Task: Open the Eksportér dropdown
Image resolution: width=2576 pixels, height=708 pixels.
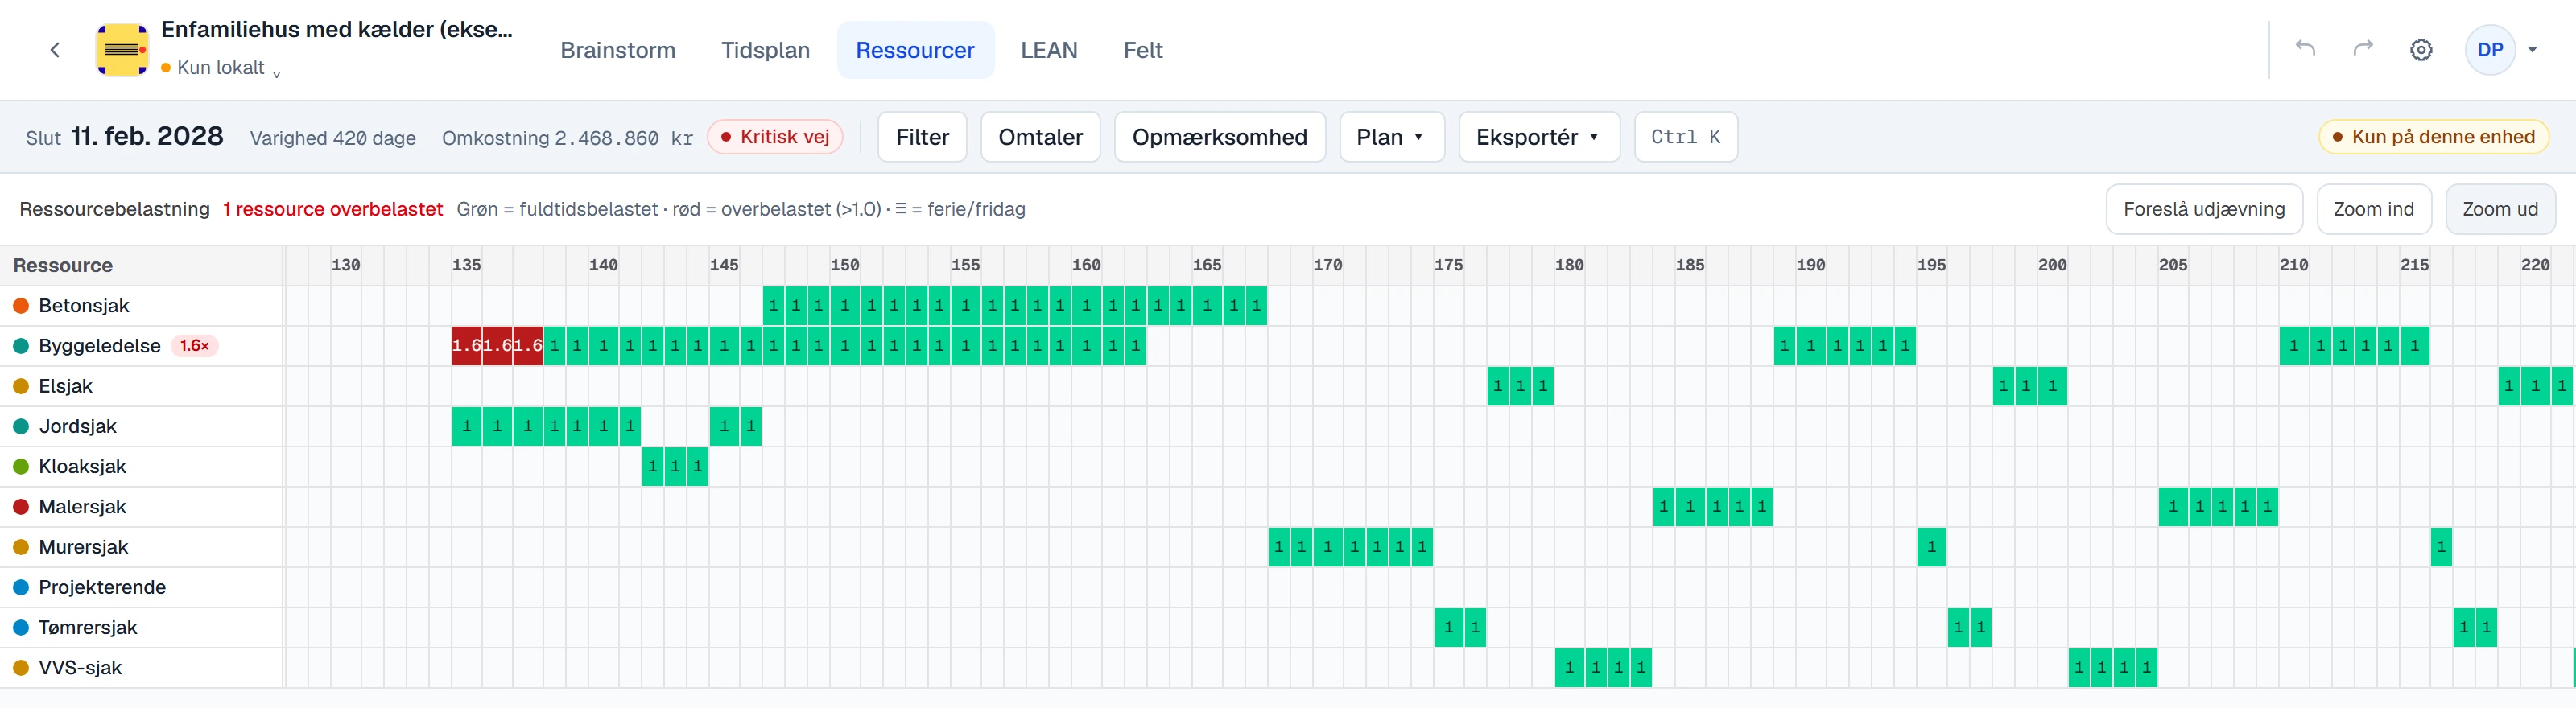Action: click(x=1538, y=137)
